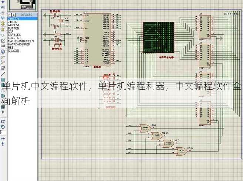Click the U6:D OR gate
This screenshot has width=243, height=181.
coord(182,151)
